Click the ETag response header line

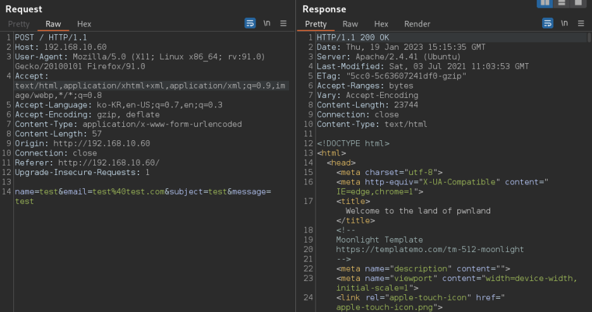click(392, 76)
